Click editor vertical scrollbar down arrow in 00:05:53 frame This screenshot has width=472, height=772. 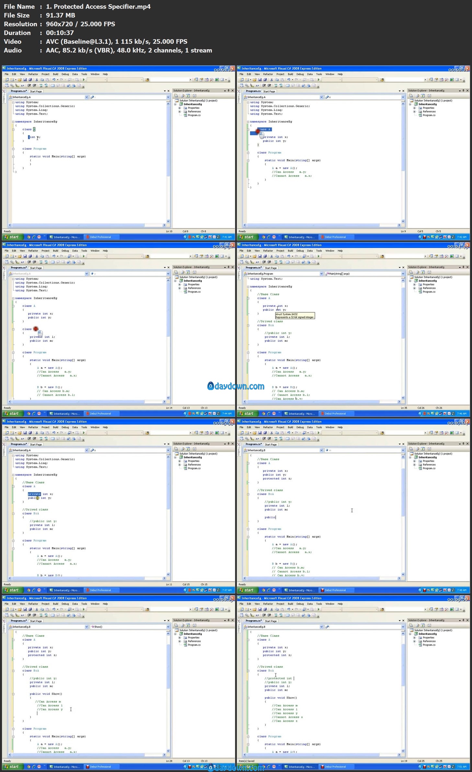[x=168, y=574]
